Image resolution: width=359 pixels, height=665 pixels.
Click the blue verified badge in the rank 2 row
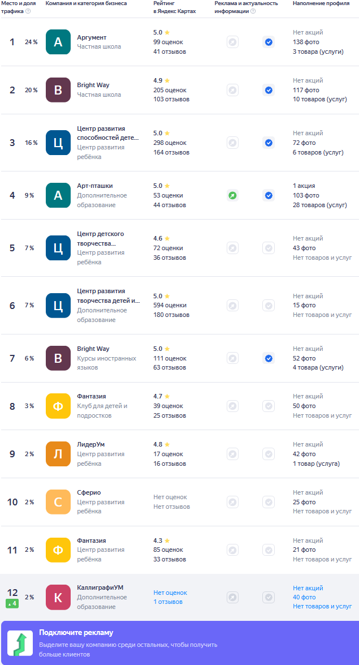pyautogui.click(x=269, y=90)
